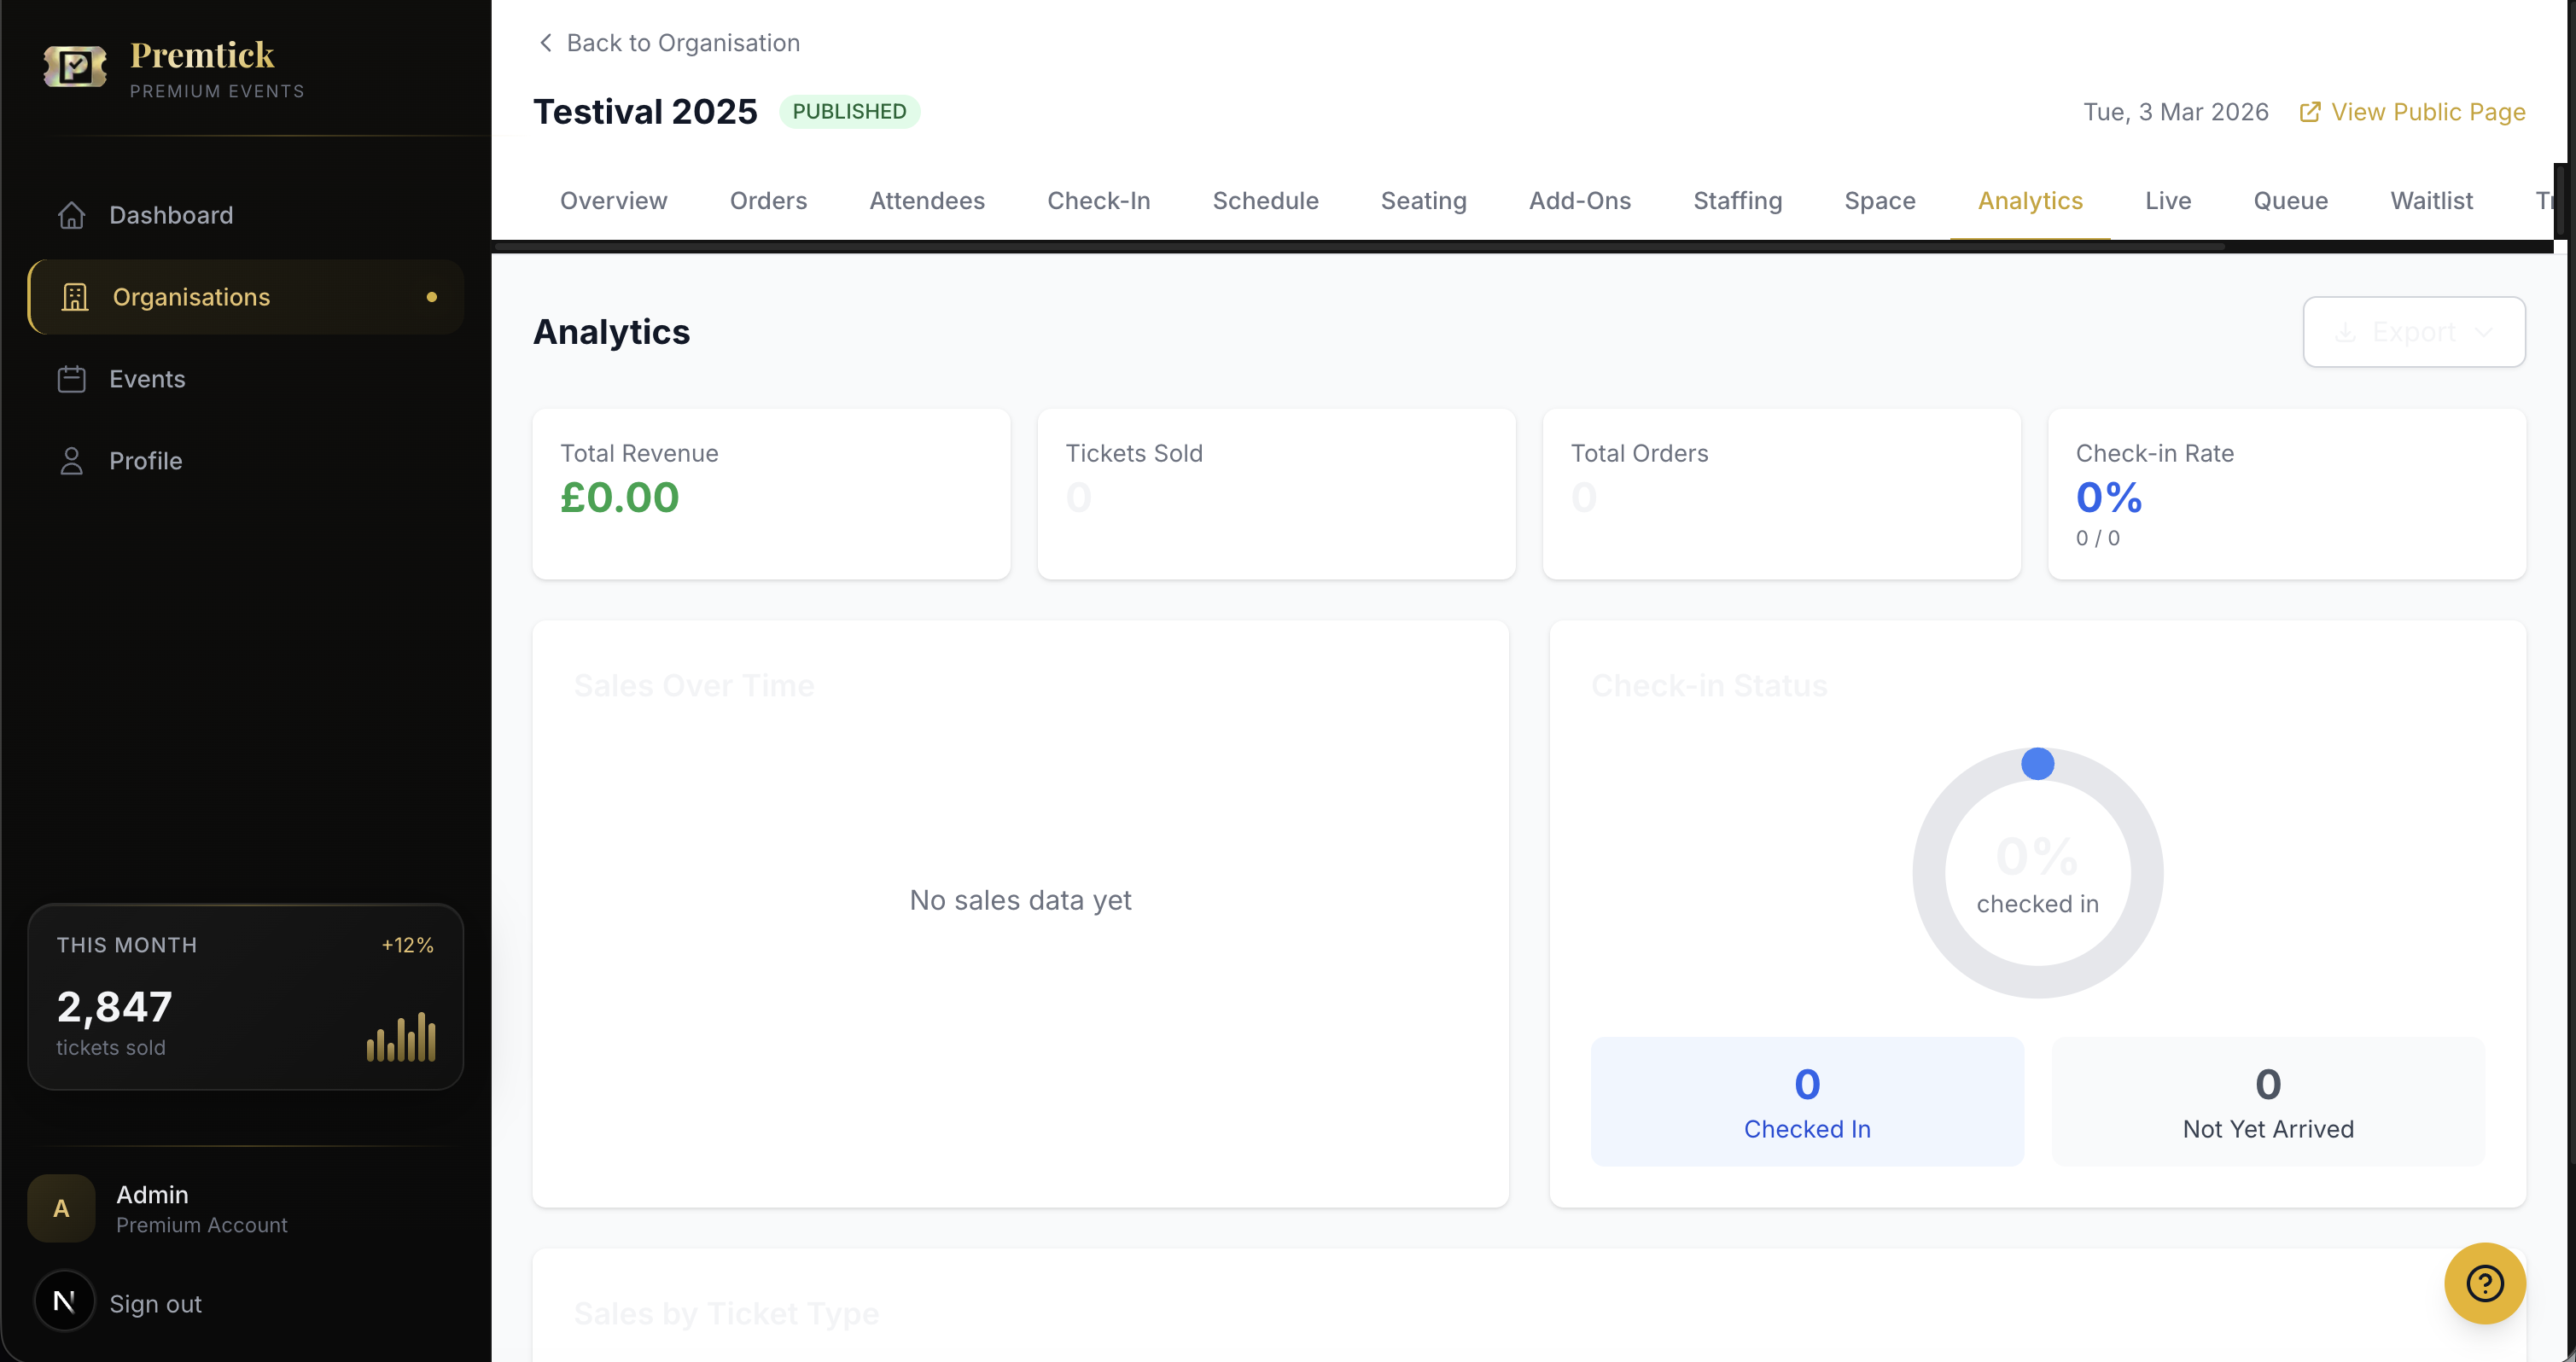
Task: Open Events via the calendar icon
Action: tap(71, 378)
